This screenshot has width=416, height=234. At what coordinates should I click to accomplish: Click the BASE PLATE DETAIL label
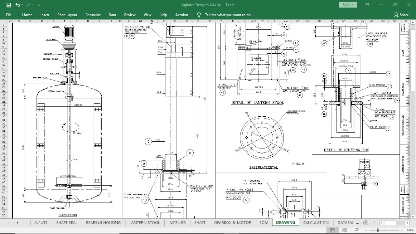tap(264, 168)
